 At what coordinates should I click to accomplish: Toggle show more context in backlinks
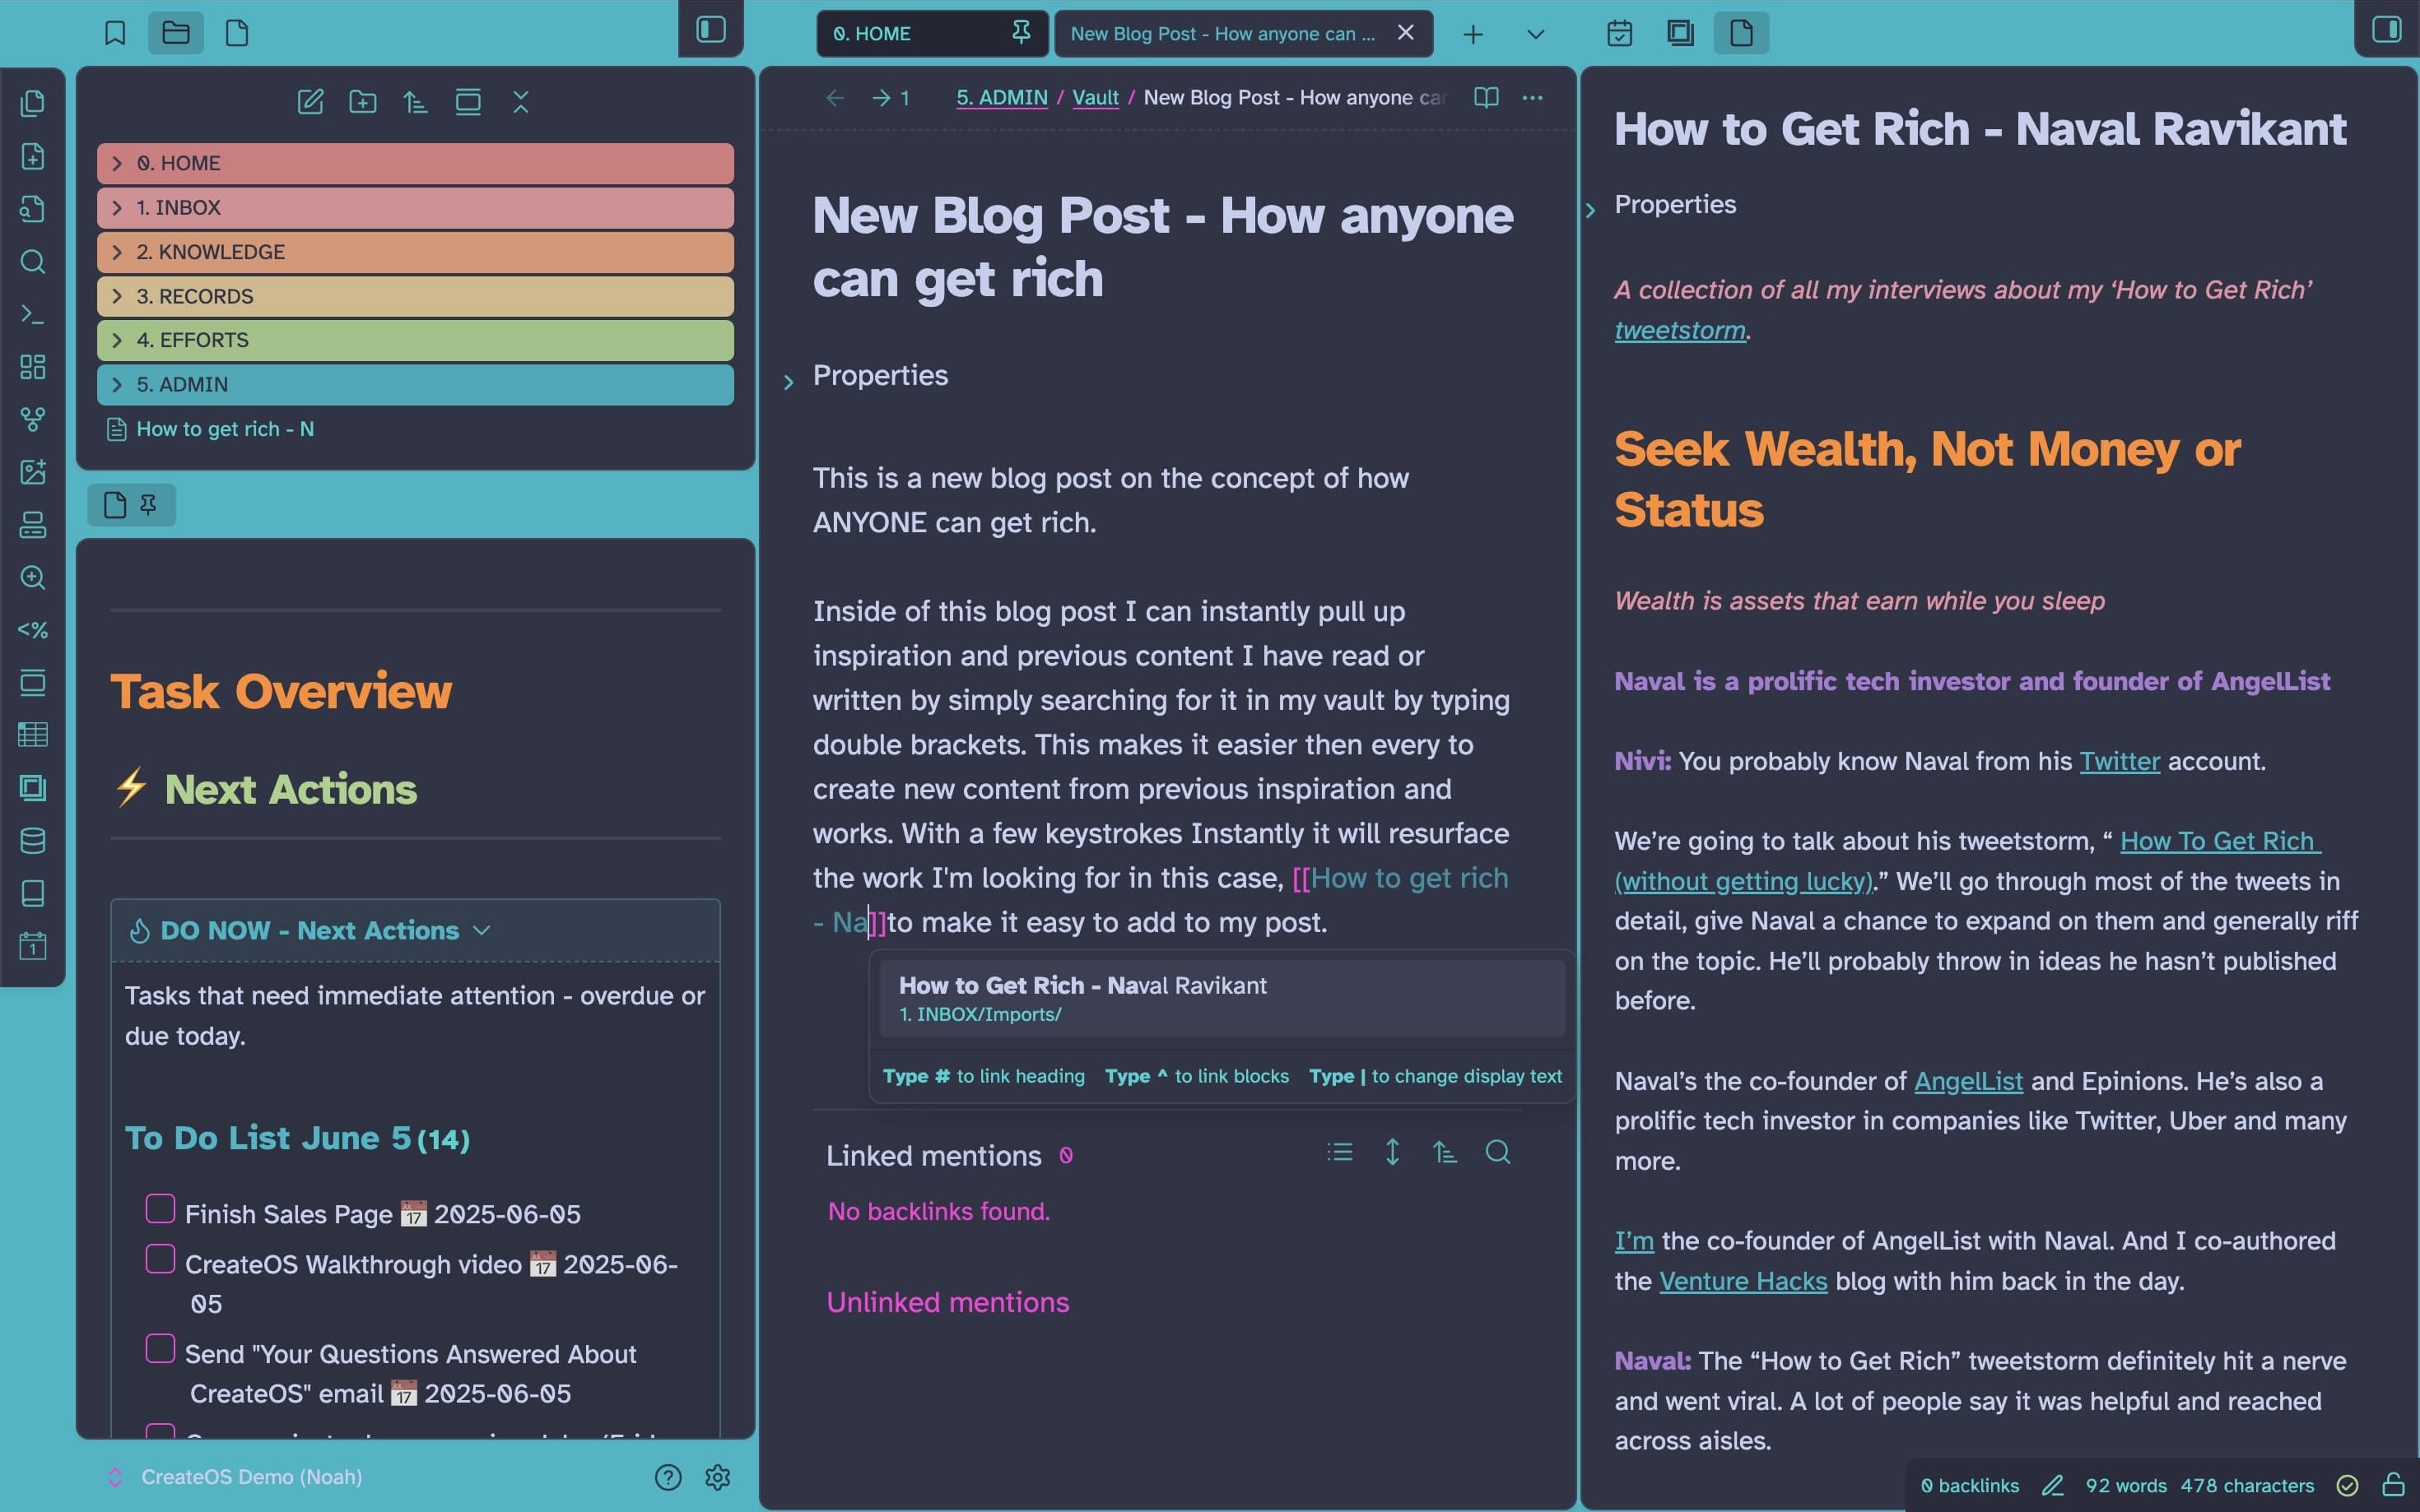(x=1392, y=1152)
